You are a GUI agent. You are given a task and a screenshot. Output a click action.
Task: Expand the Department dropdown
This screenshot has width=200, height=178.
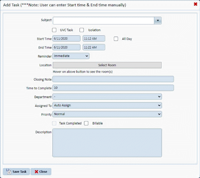pos(107,97)
